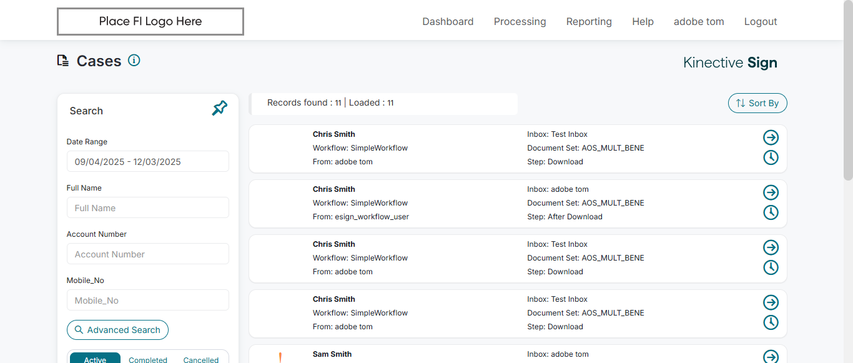View history clock icon for first case
The image size is (853, 363).
(x=771, y=157)
